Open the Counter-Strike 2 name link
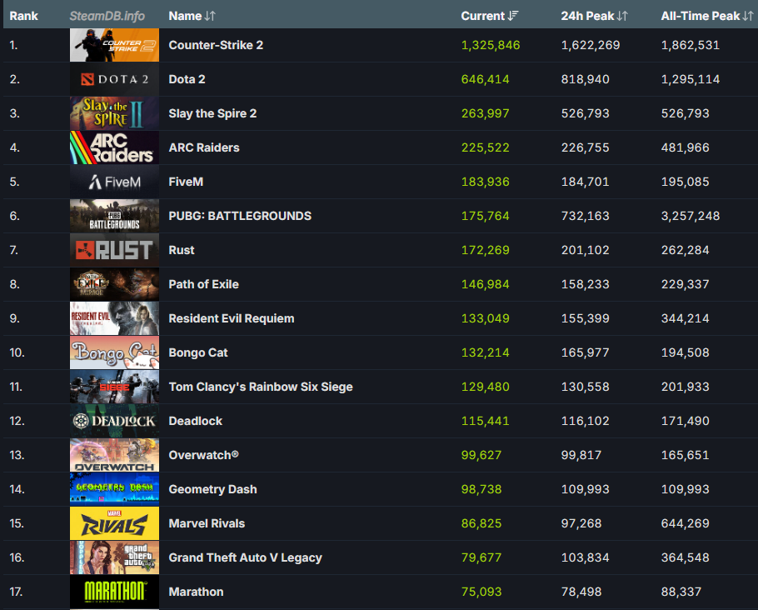The height and width of the screenshot is (610, 758). pos(216,45)
